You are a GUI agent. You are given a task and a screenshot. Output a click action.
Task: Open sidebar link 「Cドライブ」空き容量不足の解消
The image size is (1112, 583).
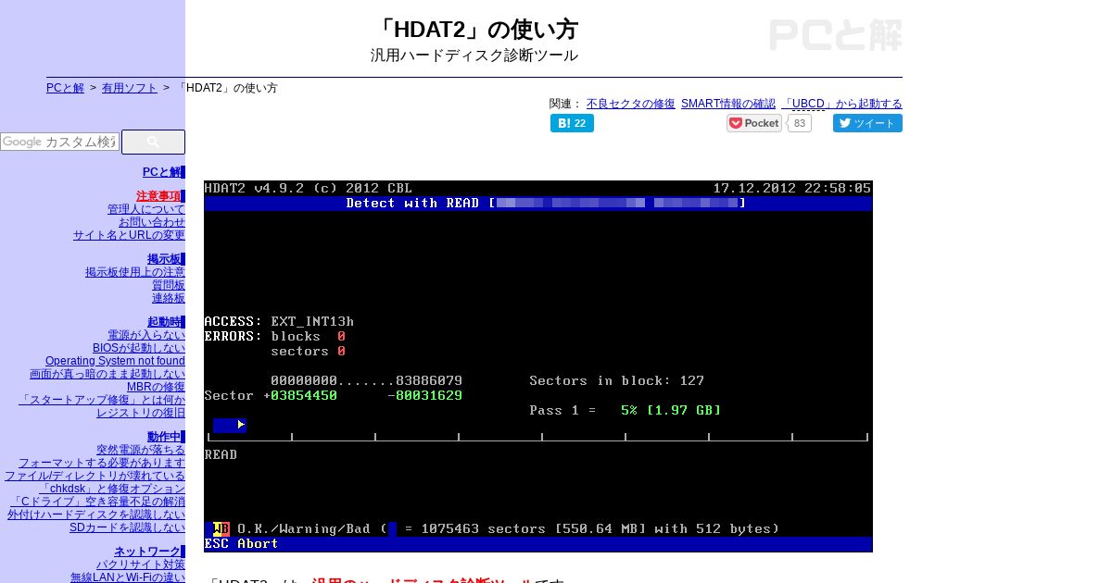tap(98, 502)
